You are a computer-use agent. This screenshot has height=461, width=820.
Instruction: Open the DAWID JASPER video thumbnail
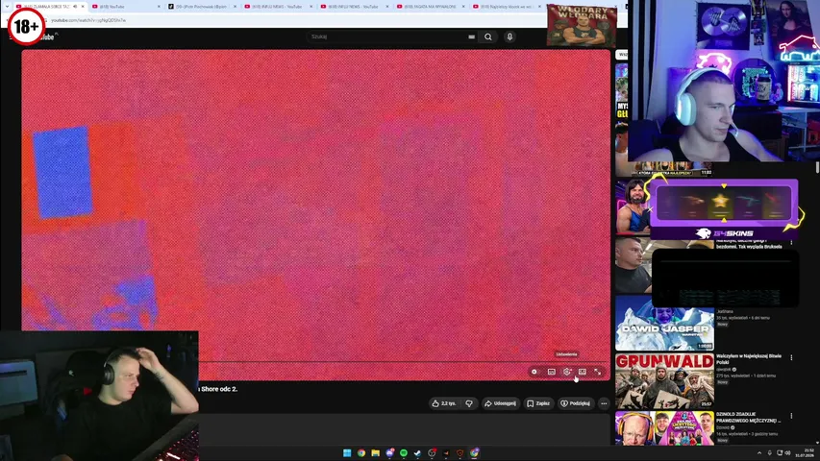click(x=664, y=324)
